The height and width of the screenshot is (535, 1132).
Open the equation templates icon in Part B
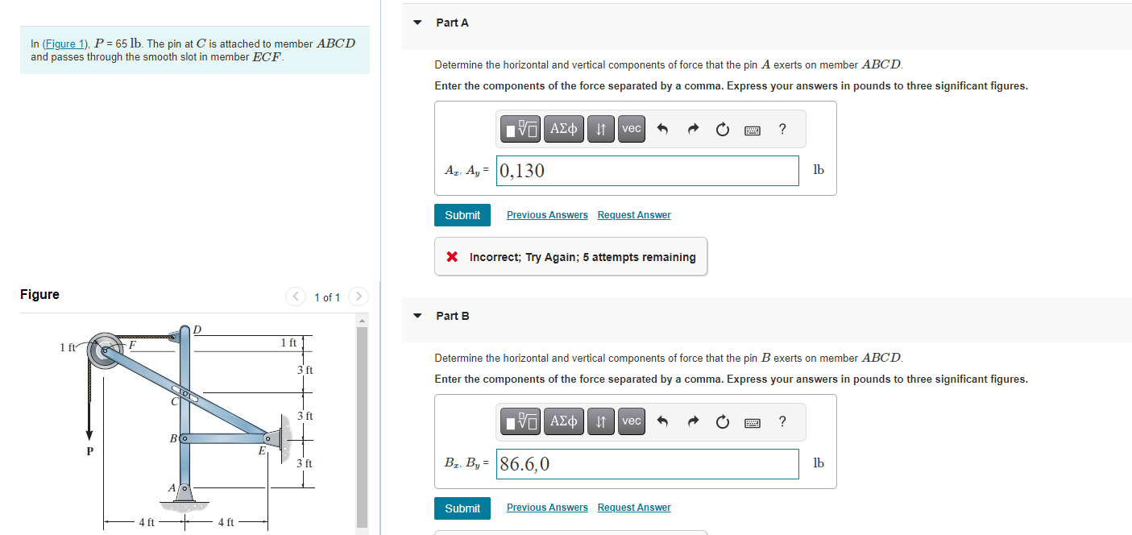tap(521, 421)
